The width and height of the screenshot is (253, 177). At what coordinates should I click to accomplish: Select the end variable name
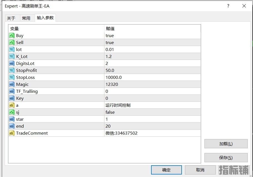pos(20,126)
